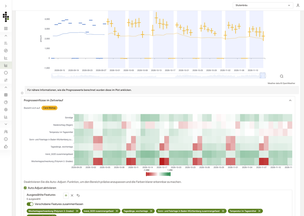Clear selected features with the X button
The height and width of the screenshot is (216, 304).
pyautogui.click(x=72, y=195)
